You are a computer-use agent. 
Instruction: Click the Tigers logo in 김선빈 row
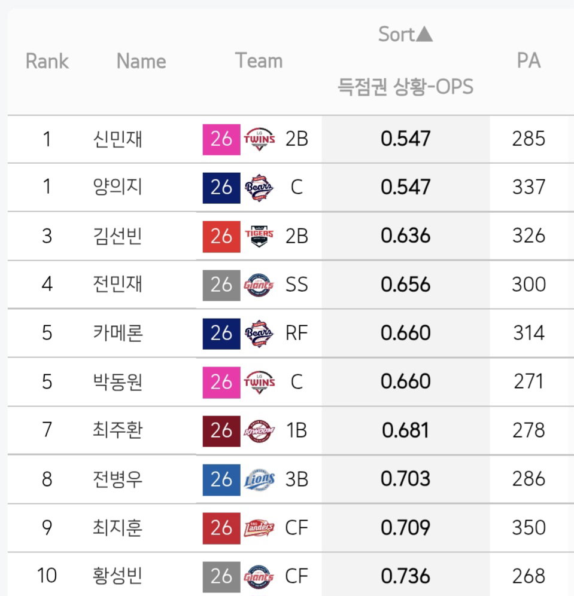click(x=259, y=236)
